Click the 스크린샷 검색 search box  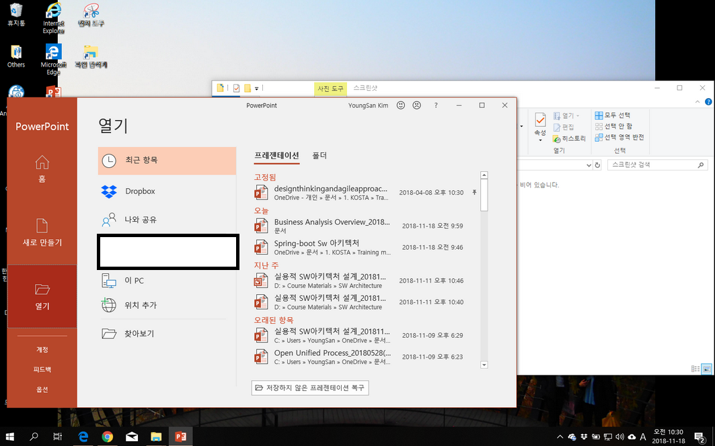click(x=658, y=165)
